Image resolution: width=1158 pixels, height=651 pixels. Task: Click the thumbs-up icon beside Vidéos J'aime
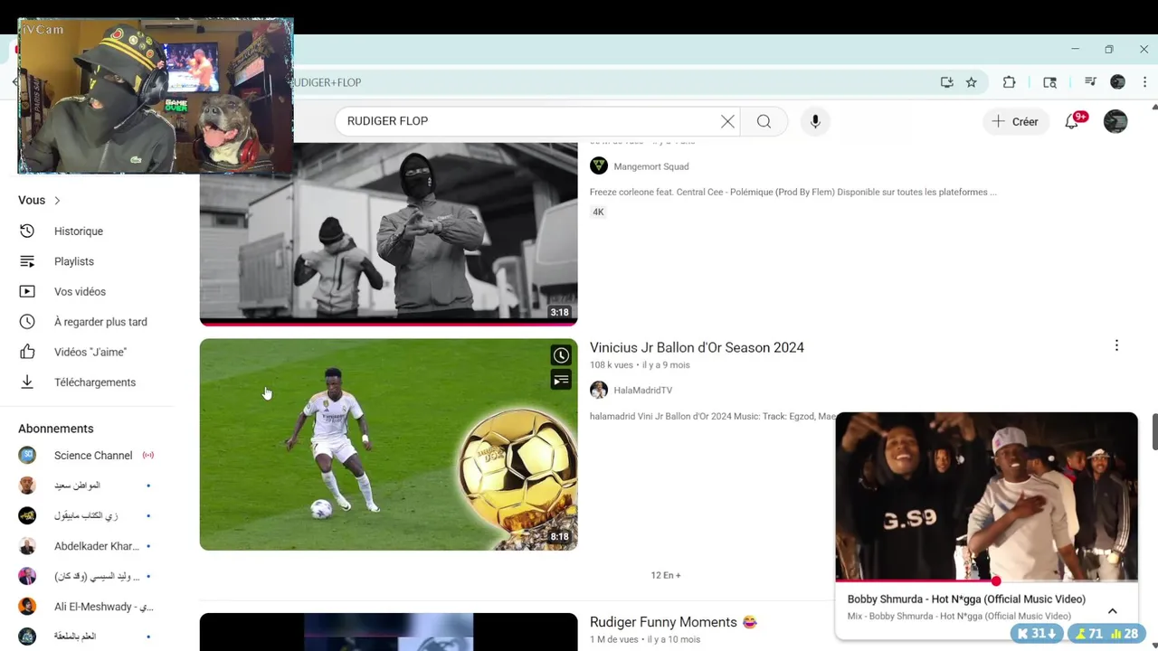click(x=27, y=352)
